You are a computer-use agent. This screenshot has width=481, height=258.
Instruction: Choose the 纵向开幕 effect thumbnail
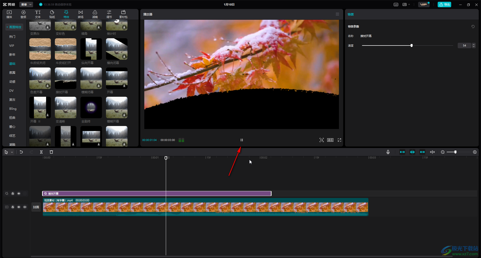[x=91, y=49]
